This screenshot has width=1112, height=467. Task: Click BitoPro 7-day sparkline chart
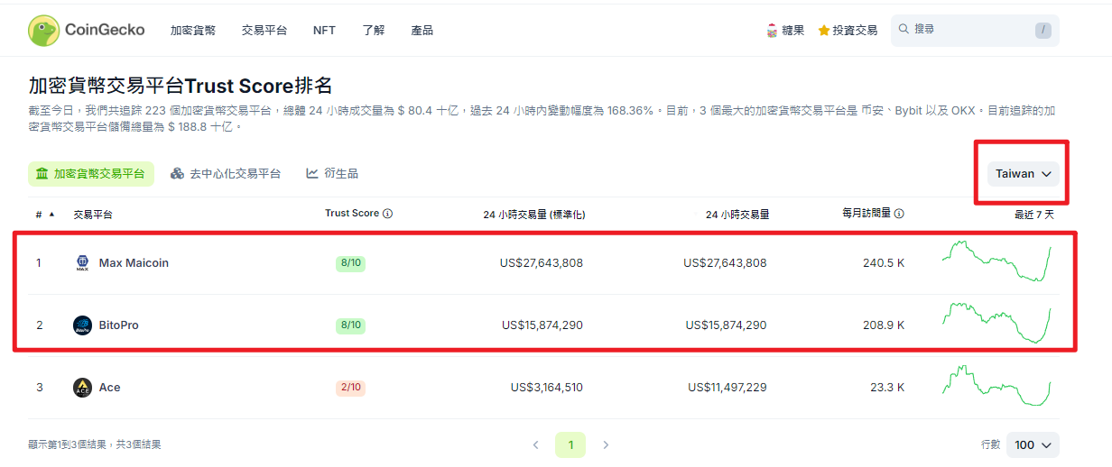pyautogui.click(x=996, y=323)
